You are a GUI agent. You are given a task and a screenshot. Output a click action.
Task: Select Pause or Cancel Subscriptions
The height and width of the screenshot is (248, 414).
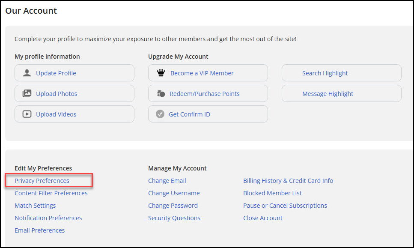pos(285,206)
